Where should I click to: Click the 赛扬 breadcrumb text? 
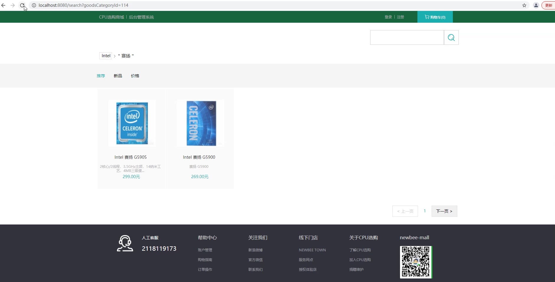point(126,56)
